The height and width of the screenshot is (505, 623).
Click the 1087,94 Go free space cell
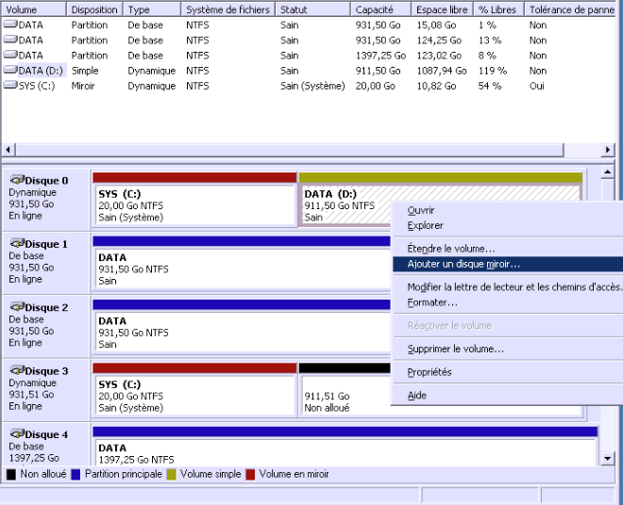442,71
